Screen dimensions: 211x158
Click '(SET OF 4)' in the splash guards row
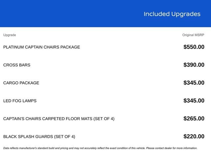[x=64, y=137]
